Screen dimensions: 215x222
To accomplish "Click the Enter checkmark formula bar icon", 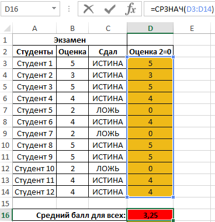I will [110, 9].
